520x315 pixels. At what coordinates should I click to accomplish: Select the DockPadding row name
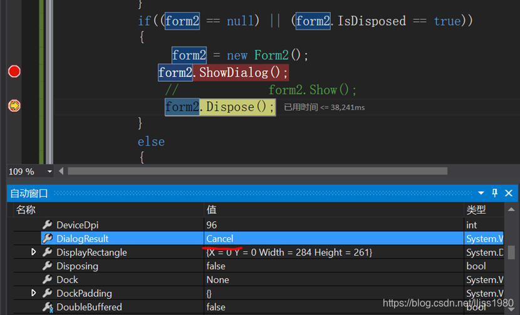click(84, 294)
